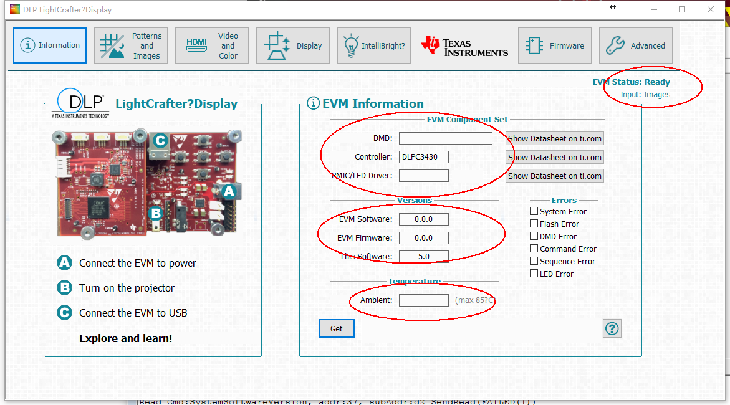Open help with the question mark icon
Screen dimensions: 730x405
point(612,328)
